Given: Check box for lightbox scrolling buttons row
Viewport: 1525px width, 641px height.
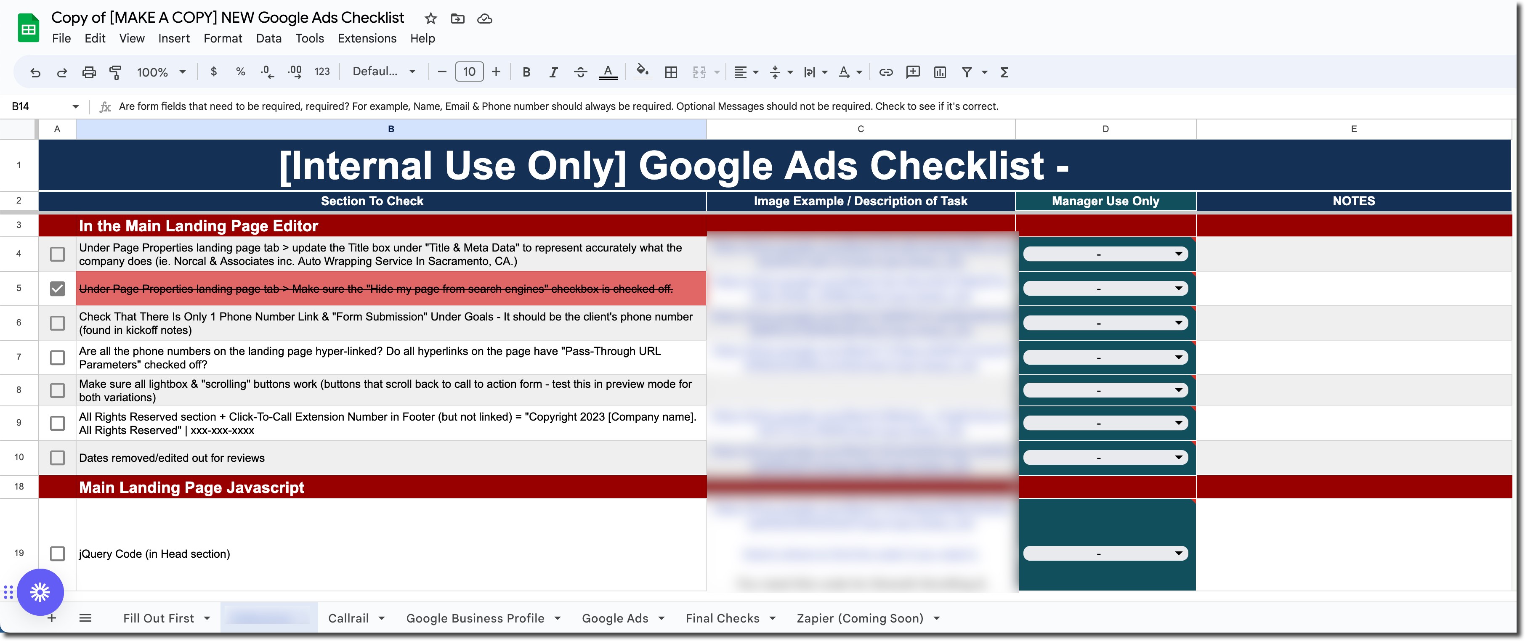Looking at the screenshot, I should tap(57, 391).
